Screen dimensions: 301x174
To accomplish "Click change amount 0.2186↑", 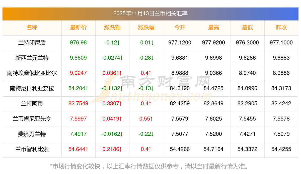I will pos(112,149).
